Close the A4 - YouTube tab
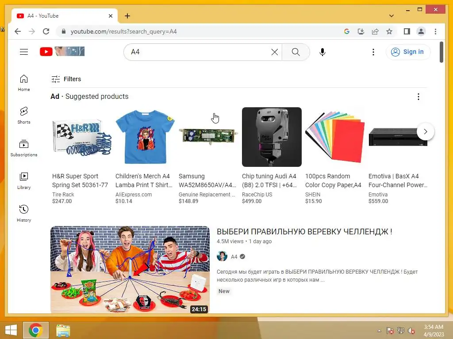Viewport: 453px width, 339px height. point(110,16)
